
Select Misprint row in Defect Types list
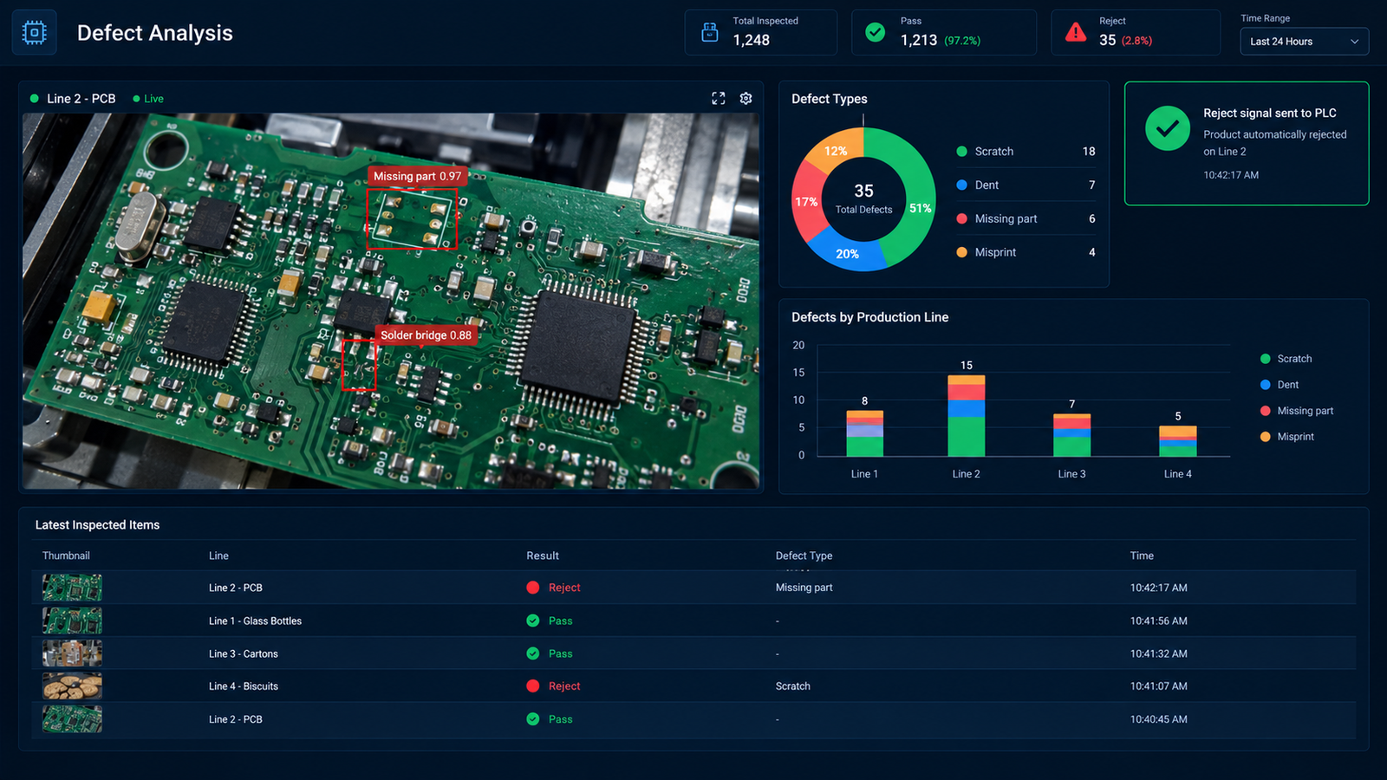tap(1026, 252)
